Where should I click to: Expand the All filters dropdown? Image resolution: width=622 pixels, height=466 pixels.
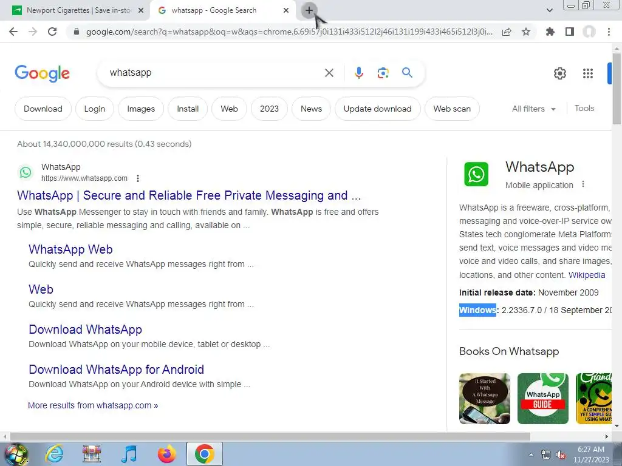point(533,109)
